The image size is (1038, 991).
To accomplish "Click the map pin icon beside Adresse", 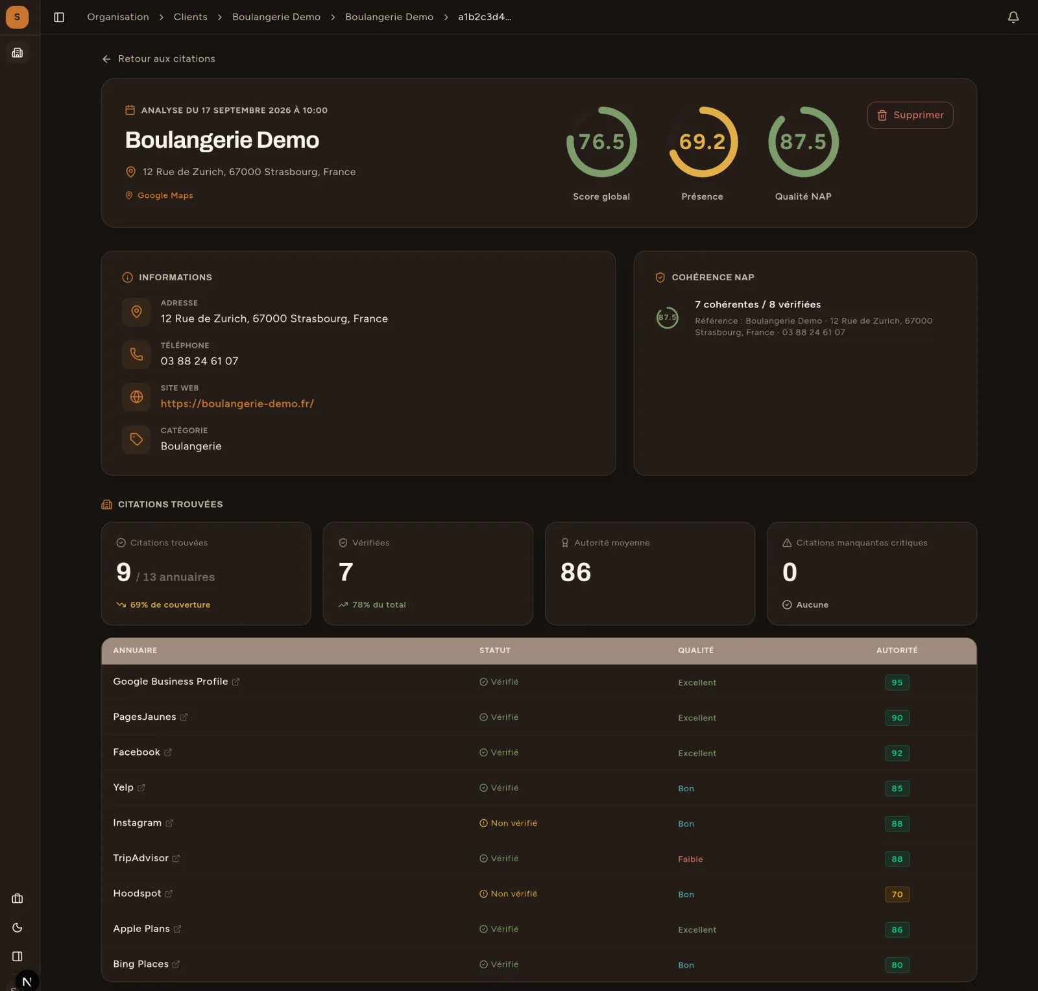I will point(136,312).
